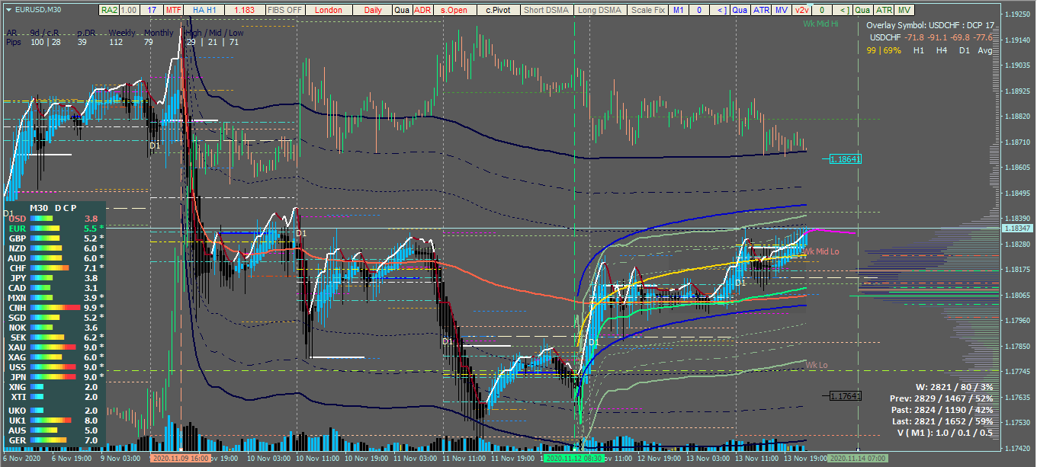Click the 1.19250 price scale value
This screenshot has width=1037, height=467.
[x=1017, y=14]
